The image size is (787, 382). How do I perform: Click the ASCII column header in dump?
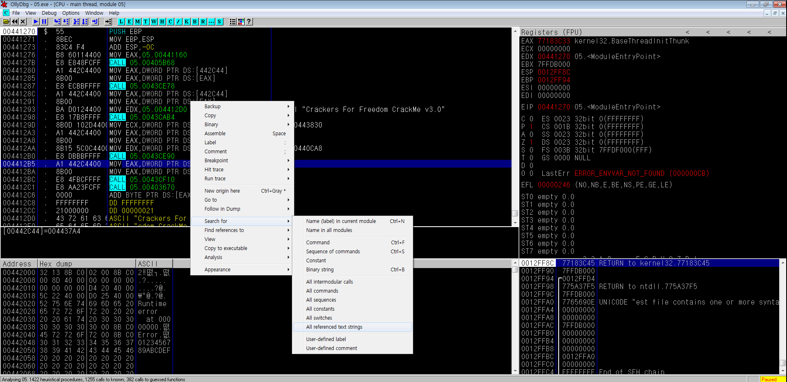pos(154,264)
